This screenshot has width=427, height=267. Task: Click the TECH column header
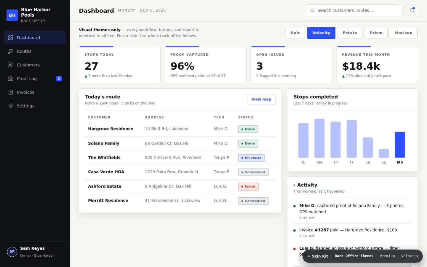pos(219,117)
